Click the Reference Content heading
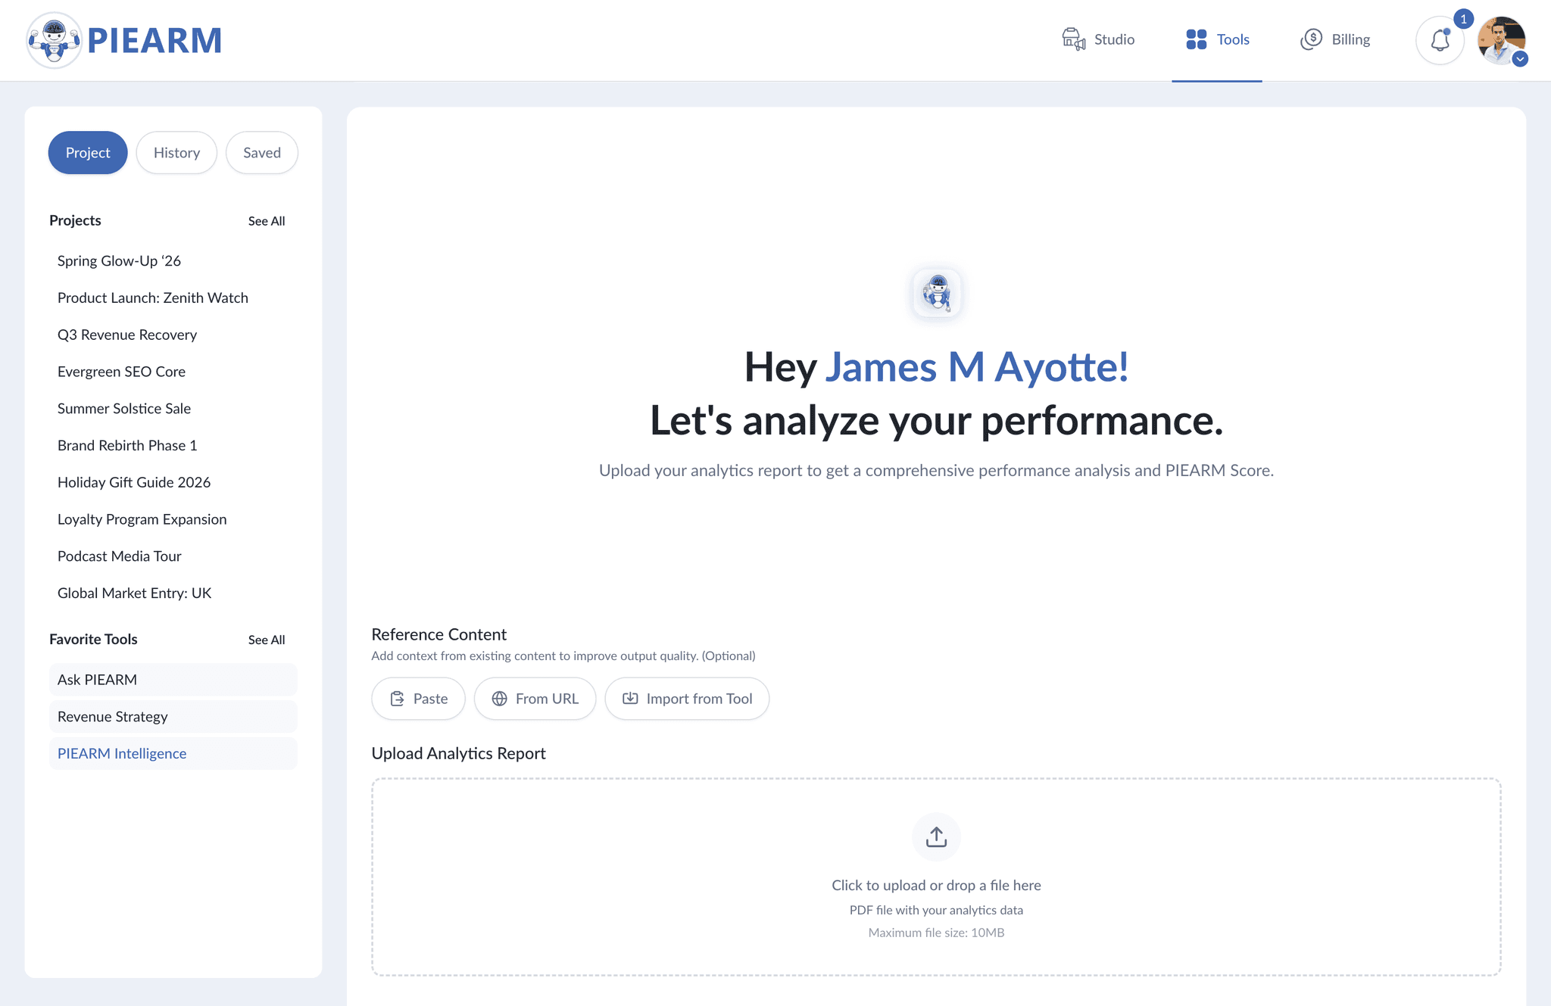This screenshot has width=1551, height=1006. (x=439, y=634)
